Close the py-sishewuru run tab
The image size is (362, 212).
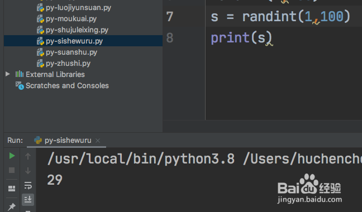(98, 141)
